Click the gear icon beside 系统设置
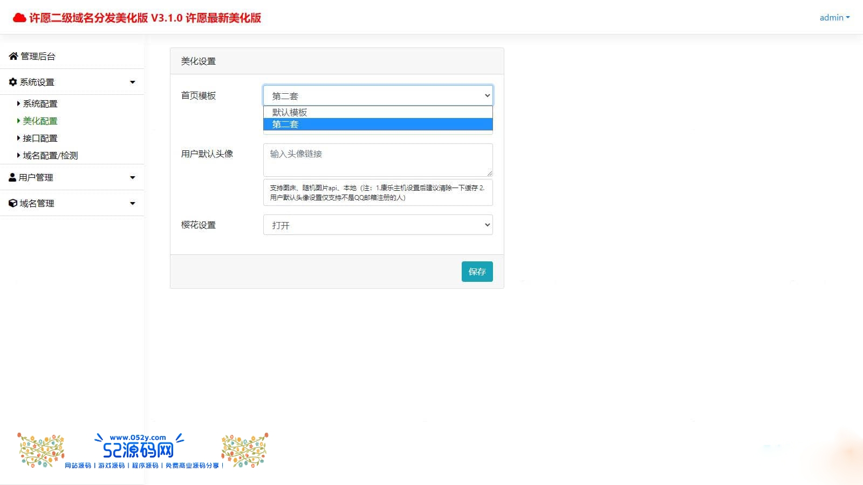The width and height of the screenshot is (863, 485). (12, 82)
